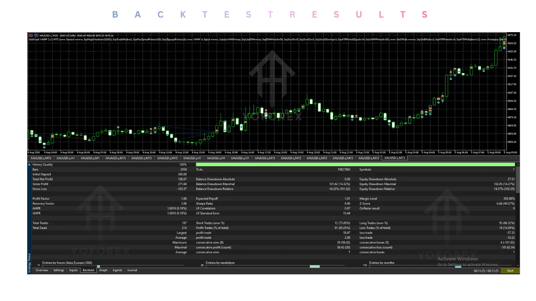Click the Margin Level value 283.86%

point(508,199)
